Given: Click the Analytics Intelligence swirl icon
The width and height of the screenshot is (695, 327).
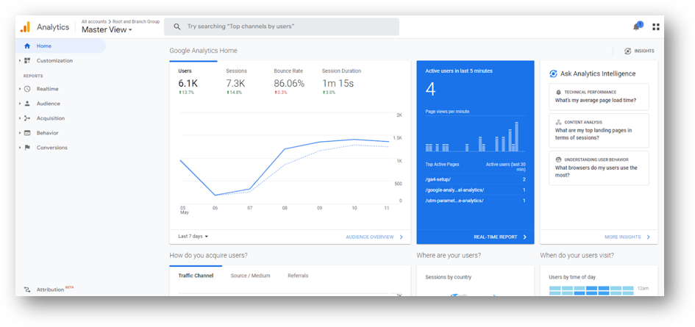Looking at the screenshot, I should [553, 74].
